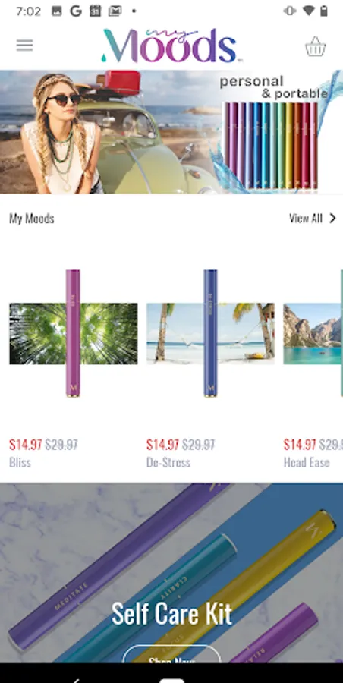
Task: Open the Head Ease product name
Action: point(307,462)
